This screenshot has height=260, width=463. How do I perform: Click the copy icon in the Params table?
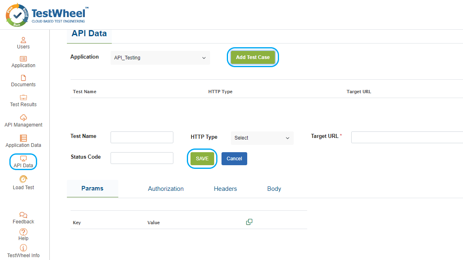(249, 221)
